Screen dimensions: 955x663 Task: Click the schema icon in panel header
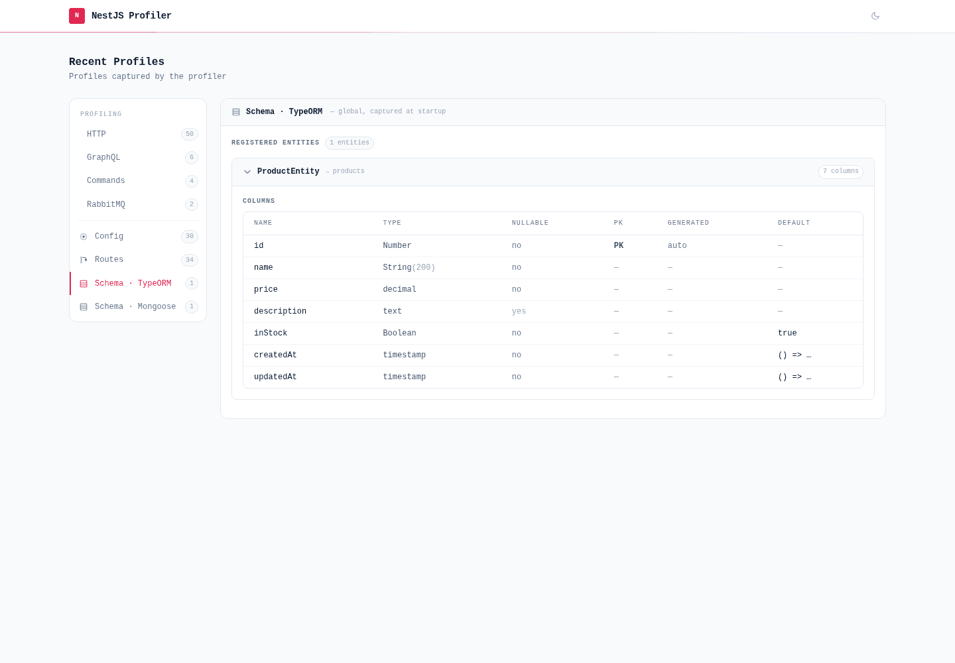click(236, 112)
